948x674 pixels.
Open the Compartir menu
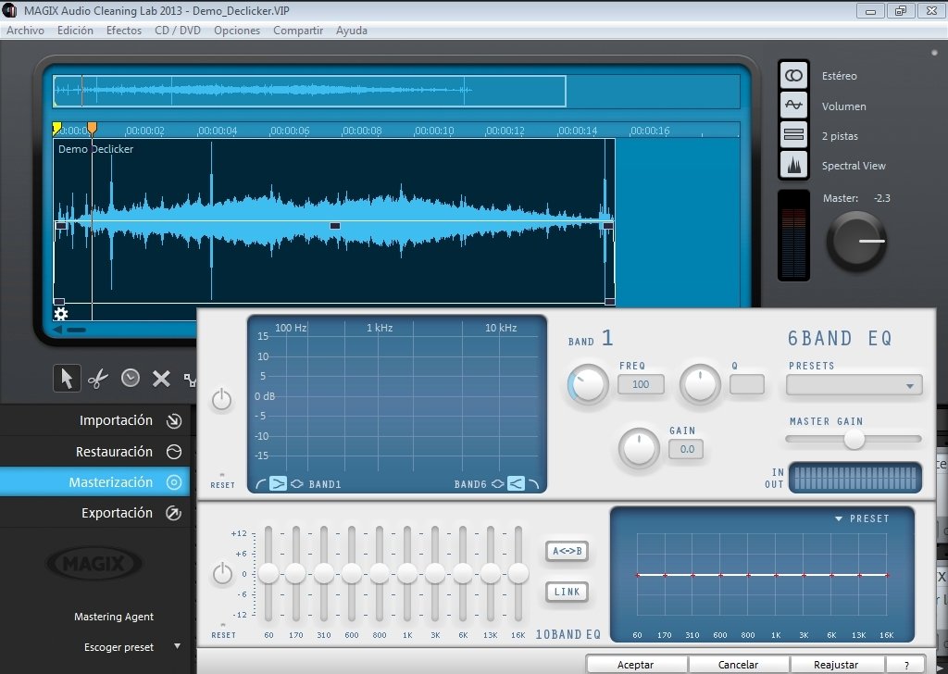click(298, 31)
